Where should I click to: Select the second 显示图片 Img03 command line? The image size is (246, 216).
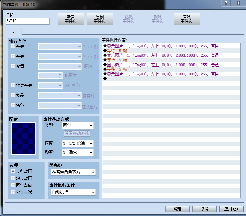pos(171,55)
